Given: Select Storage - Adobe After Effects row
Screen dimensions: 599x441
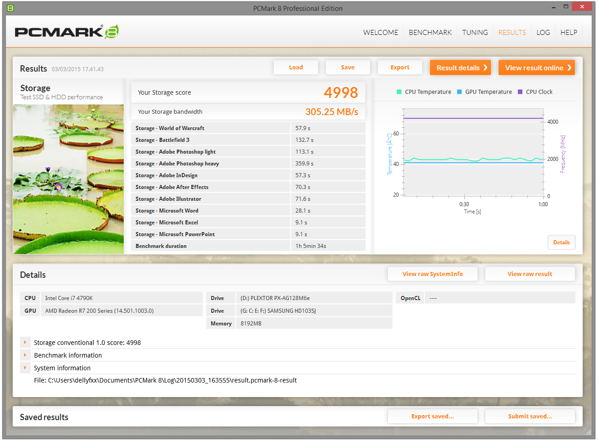Looking at the screenshot, I should pyautogui.click(x=248, y=187).
